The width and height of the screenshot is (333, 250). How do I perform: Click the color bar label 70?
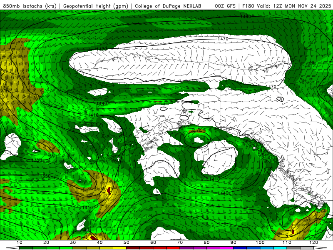pyautogui.click(x=180, y=242)
